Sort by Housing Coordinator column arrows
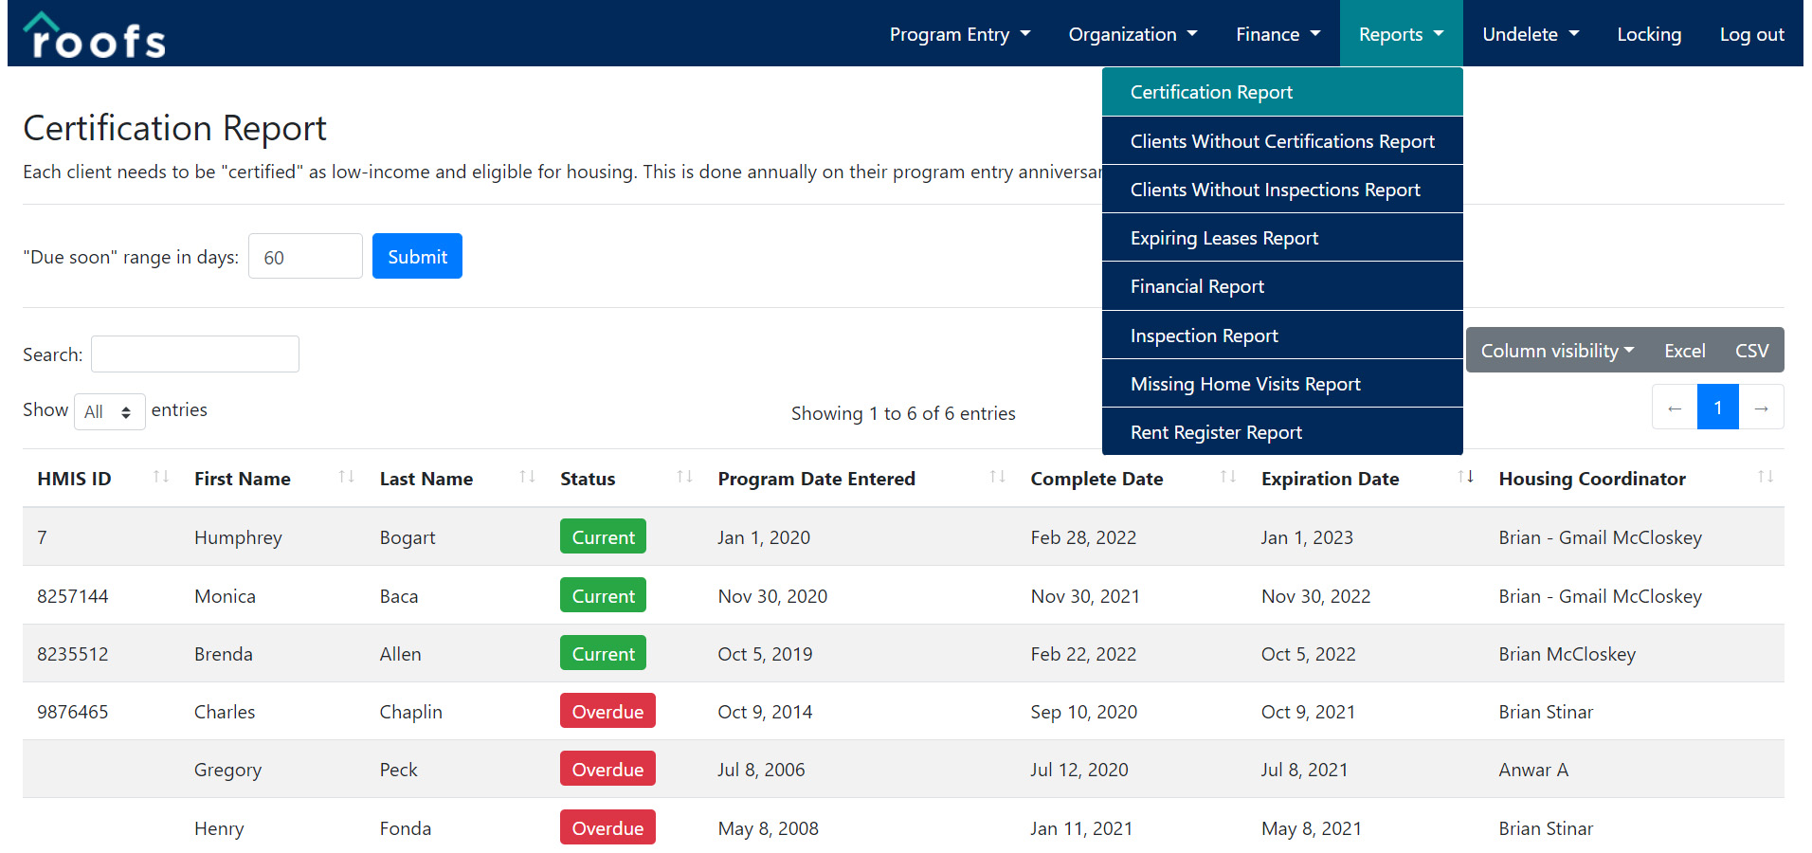Image resolution: width=1812 pixels, height=853 pixels. [x=1766, y=477]
